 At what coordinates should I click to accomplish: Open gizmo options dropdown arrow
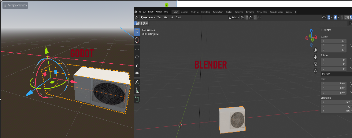tap(332, 17)
